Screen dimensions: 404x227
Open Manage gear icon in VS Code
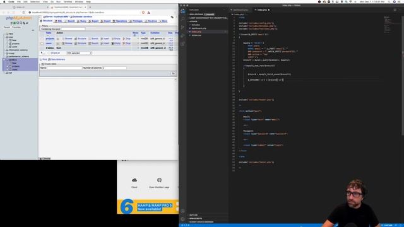(182, 219)
